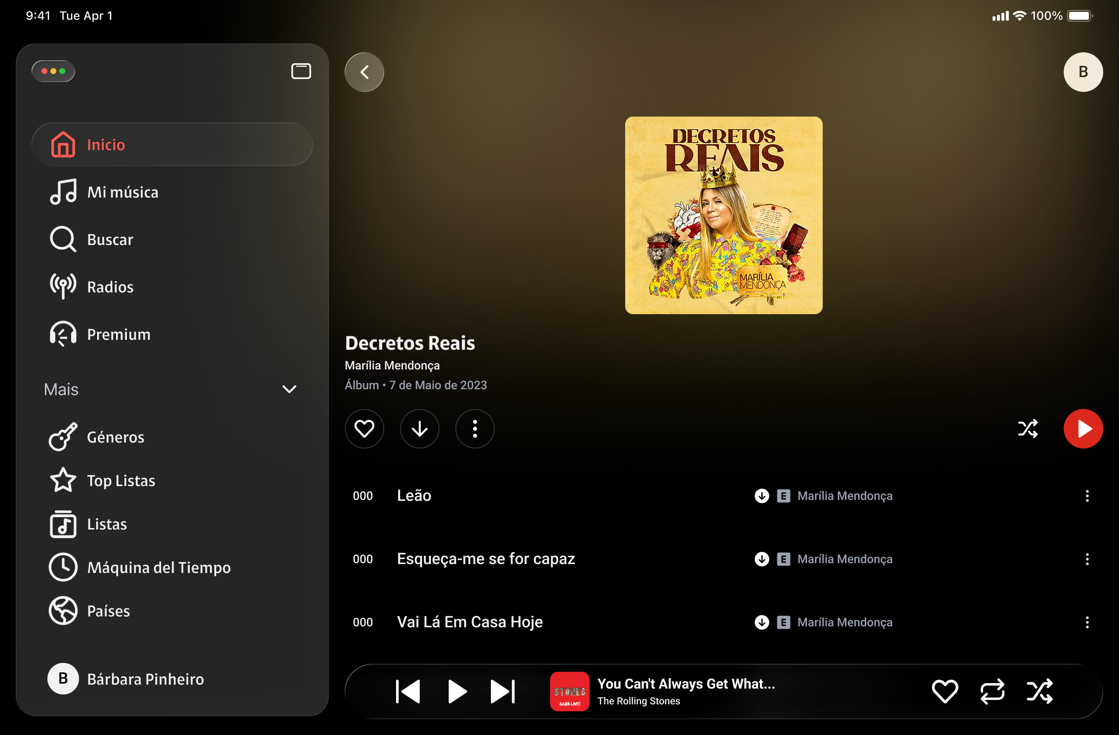Open Inicio in the sidebar

pyautogui.click(x=172, y=144)
